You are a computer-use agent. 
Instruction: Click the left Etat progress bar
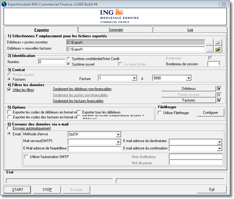coord(60,181)
